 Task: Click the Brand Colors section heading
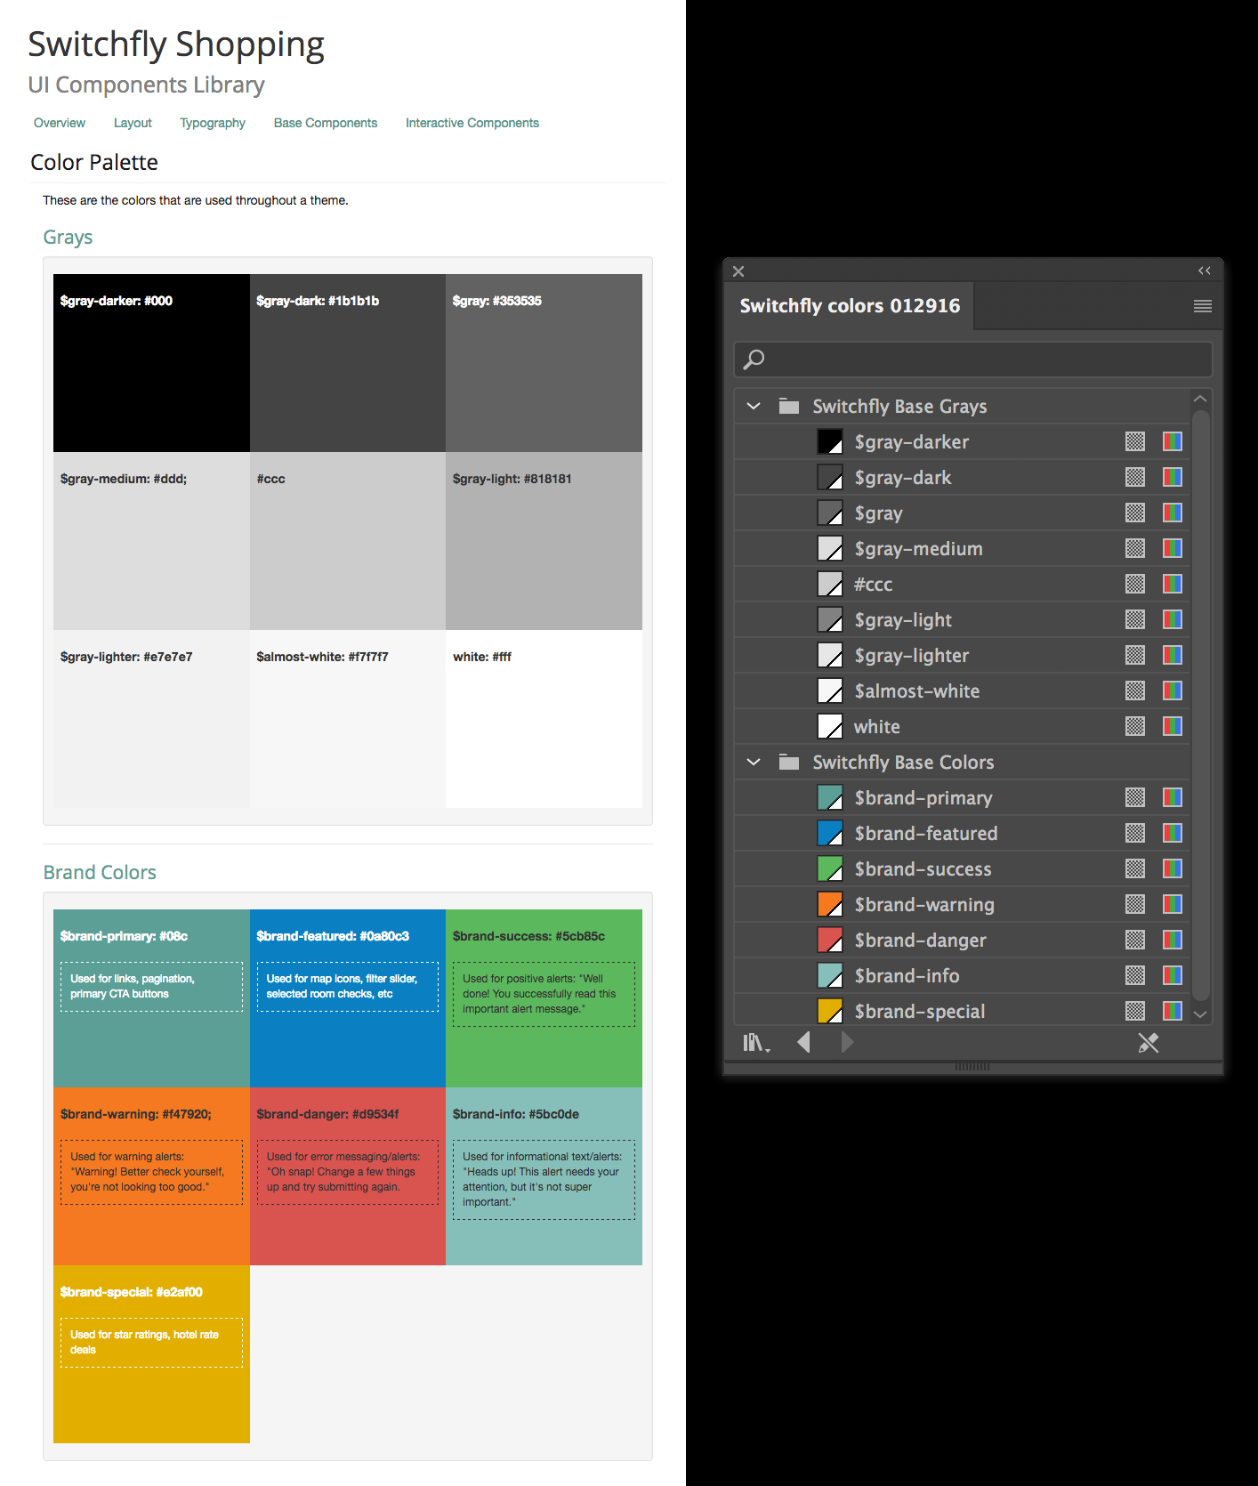pos(100,872)
